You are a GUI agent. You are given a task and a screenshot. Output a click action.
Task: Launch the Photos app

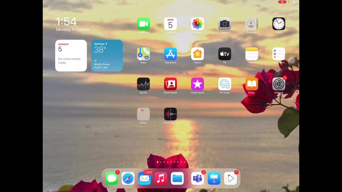point(197,24)
